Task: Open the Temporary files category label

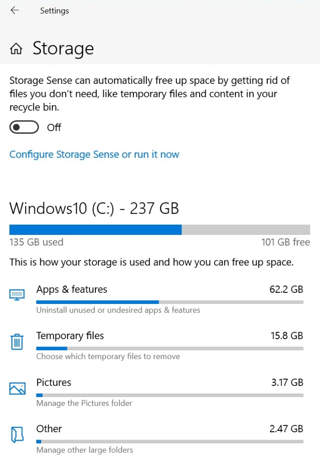Action: click(70, 336)
